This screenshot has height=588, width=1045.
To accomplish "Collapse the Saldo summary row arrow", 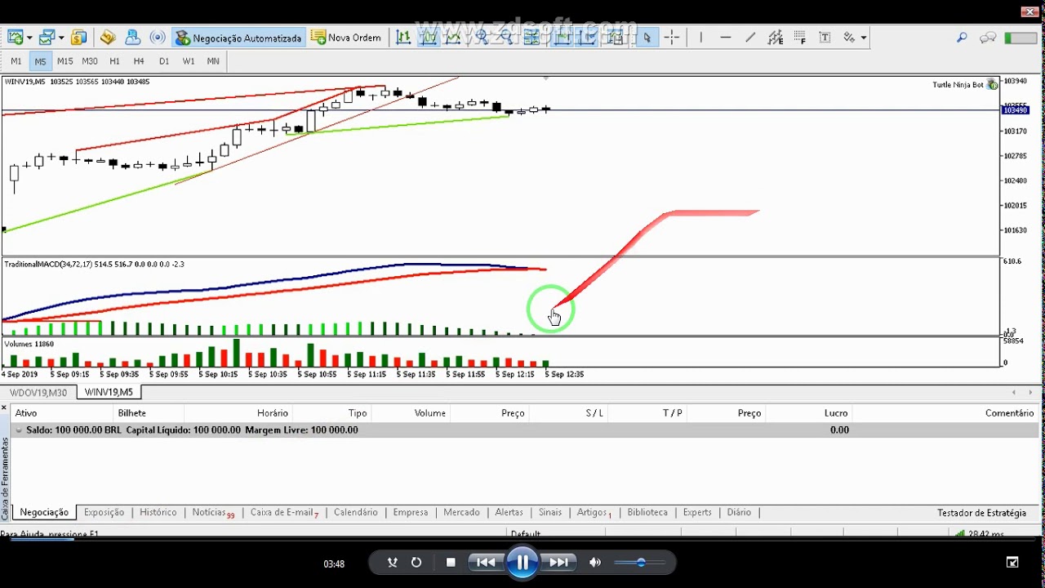I will pos(19,430).
